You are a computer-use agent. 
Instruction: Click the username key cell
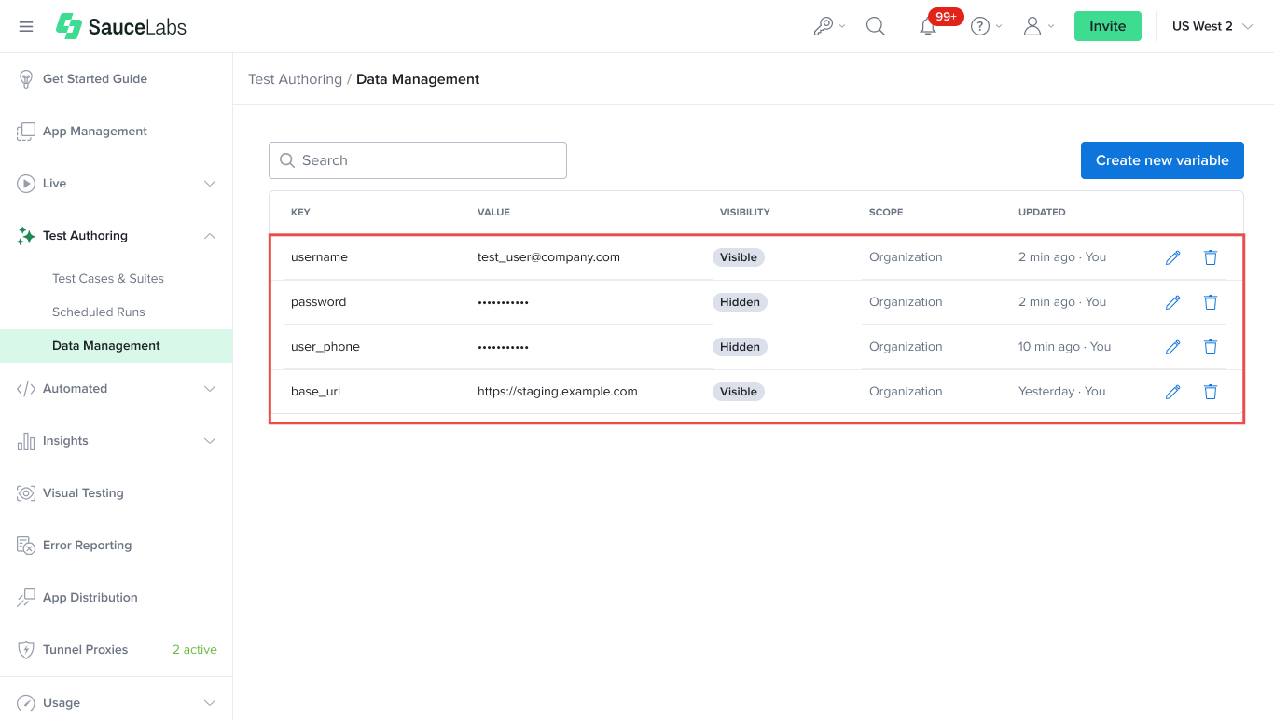319,257
